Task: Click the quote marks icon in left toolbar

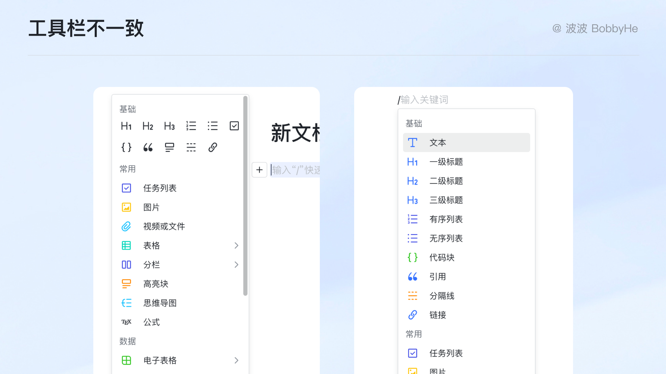Action: [148, 148]
